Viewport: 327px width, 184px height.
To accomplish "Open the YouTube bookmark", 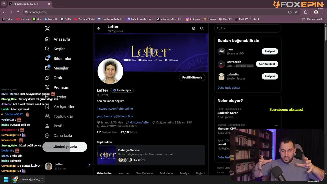I will (23, 19).
